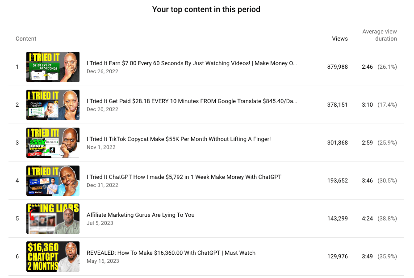Select the Dec 20, 2022 publish date
Screen dimensions: 414x278
[102, 109]
